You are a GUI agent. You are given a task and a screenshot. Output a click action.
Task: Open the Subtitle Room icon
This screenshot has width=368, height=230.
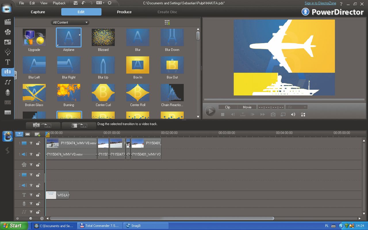[x=7, y=112]
